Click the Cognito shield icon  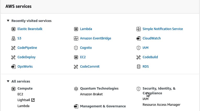click(76, 48)
